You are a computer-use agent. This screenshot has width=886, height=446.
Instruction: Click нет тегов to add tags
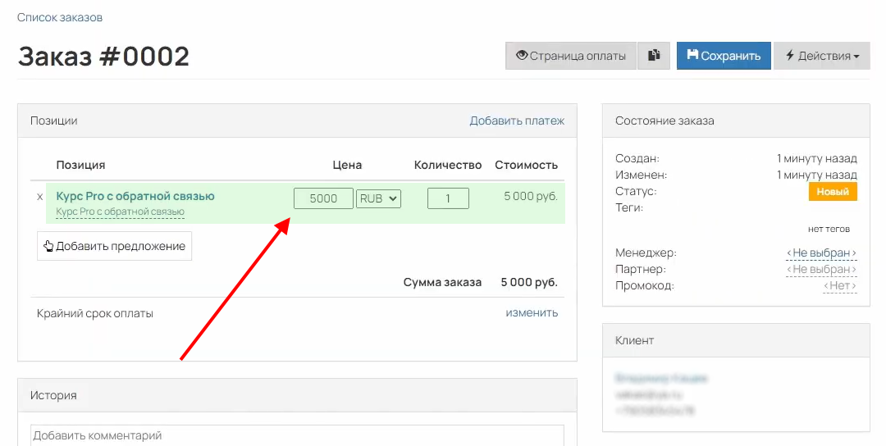829,229
